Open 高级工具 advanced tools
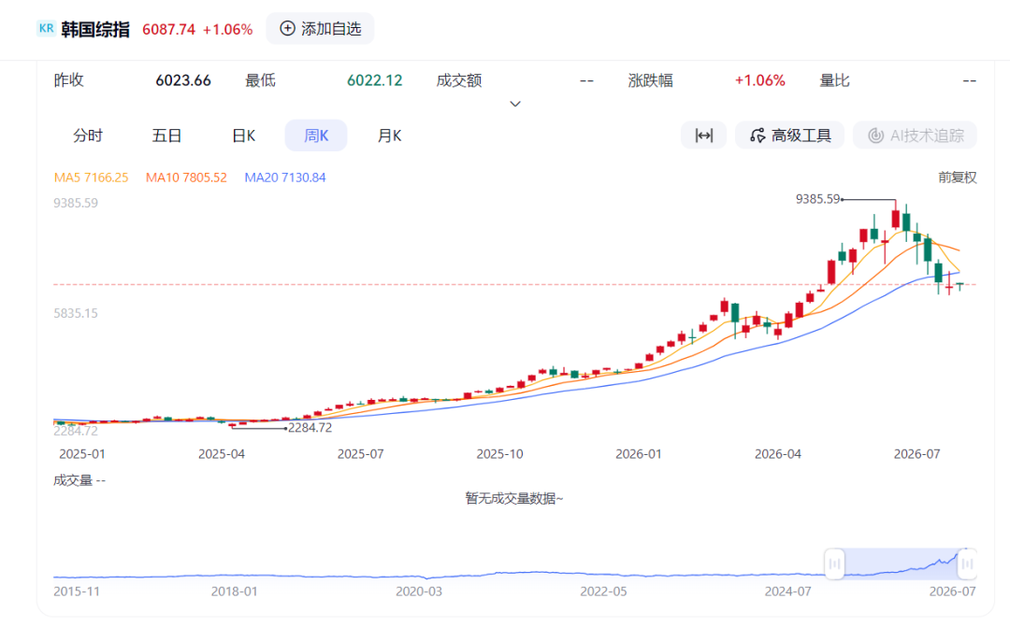 (x=789, y=135)
